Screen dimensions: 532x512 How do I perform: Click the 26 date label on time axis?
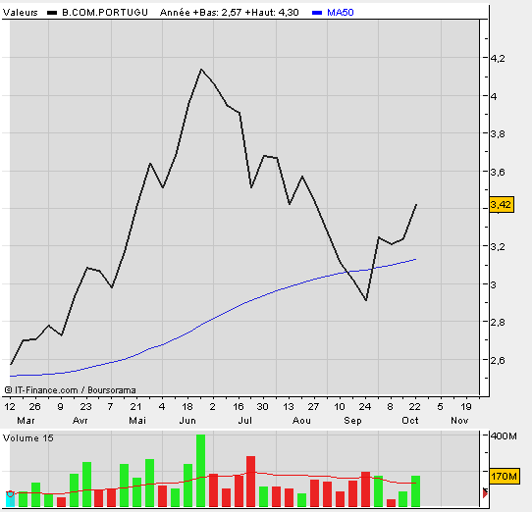(x=34, y=406)
